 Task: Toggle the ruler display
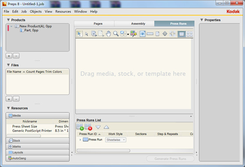[x=150, y=33]
